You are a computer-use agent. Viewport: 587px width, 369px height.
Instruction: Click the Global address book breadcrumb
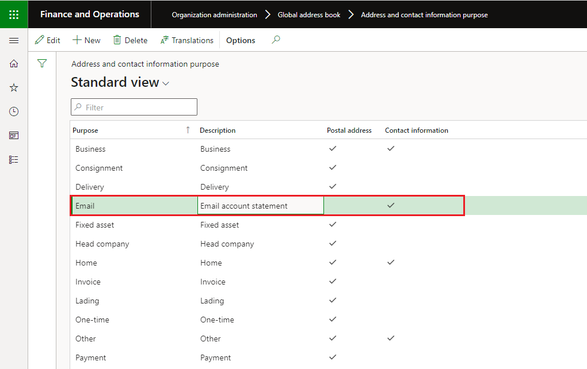click(309, 14)
